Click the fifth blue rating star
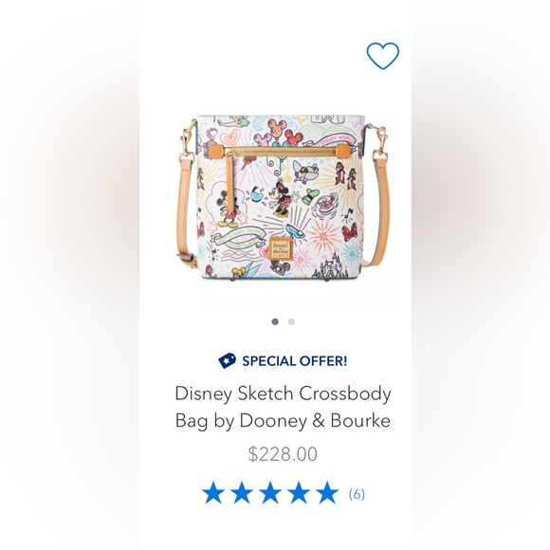The image size is (550, 550). pyautogui.click(x=327, y=493)
